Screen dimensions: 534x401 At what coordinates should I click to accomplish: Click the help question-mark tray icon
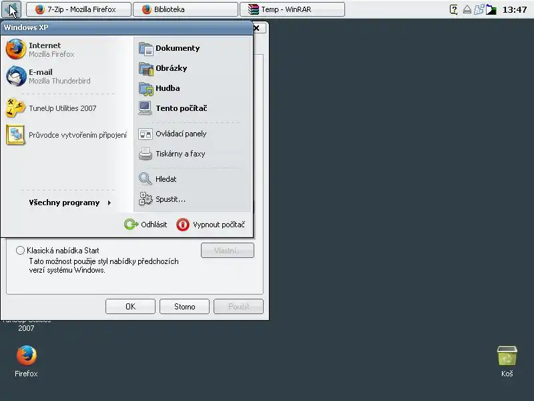pos(454,9)
